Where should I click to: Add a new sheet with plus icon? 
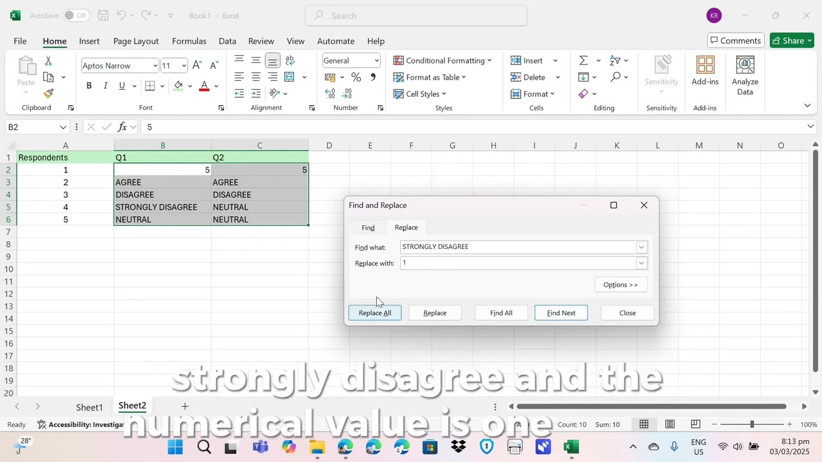coord(185,406)
